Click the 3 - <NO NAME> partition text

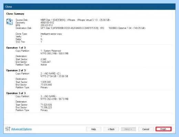[49, 96]
